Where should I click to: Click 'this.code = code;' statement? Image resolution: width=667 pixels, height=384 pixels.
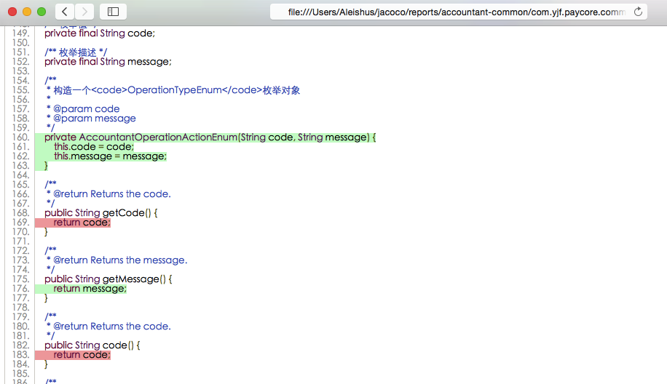pos(94,147)
